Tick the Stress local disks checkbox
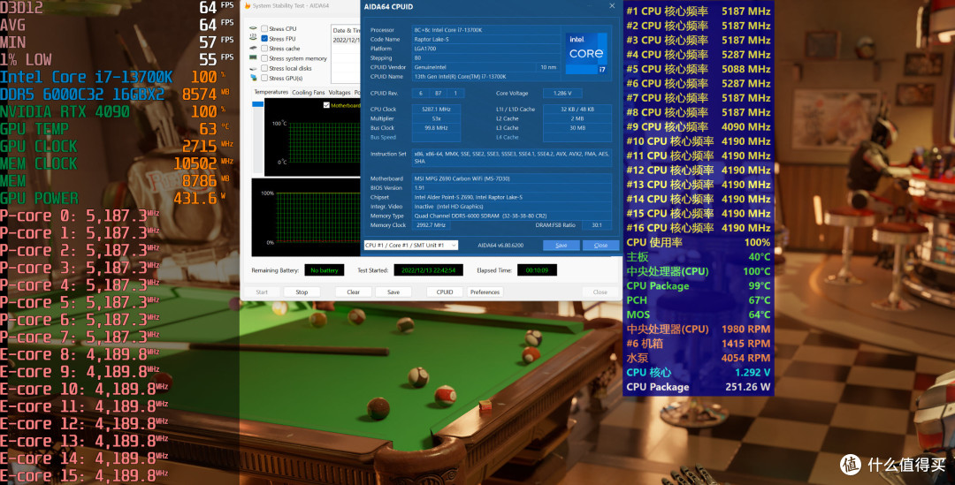955x485 pixels. click(x=264, y=68)
